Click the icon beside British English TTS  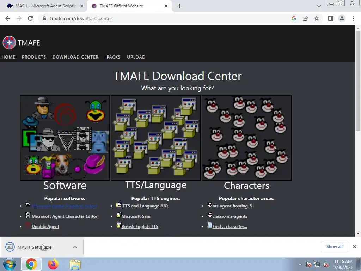click(118, 225)
